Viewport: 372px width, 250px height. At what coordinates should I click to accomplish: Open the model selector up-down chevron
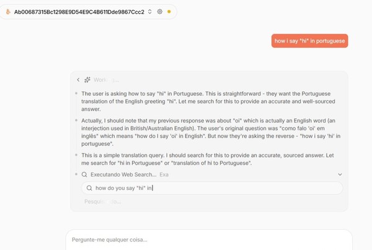[149, 12]
